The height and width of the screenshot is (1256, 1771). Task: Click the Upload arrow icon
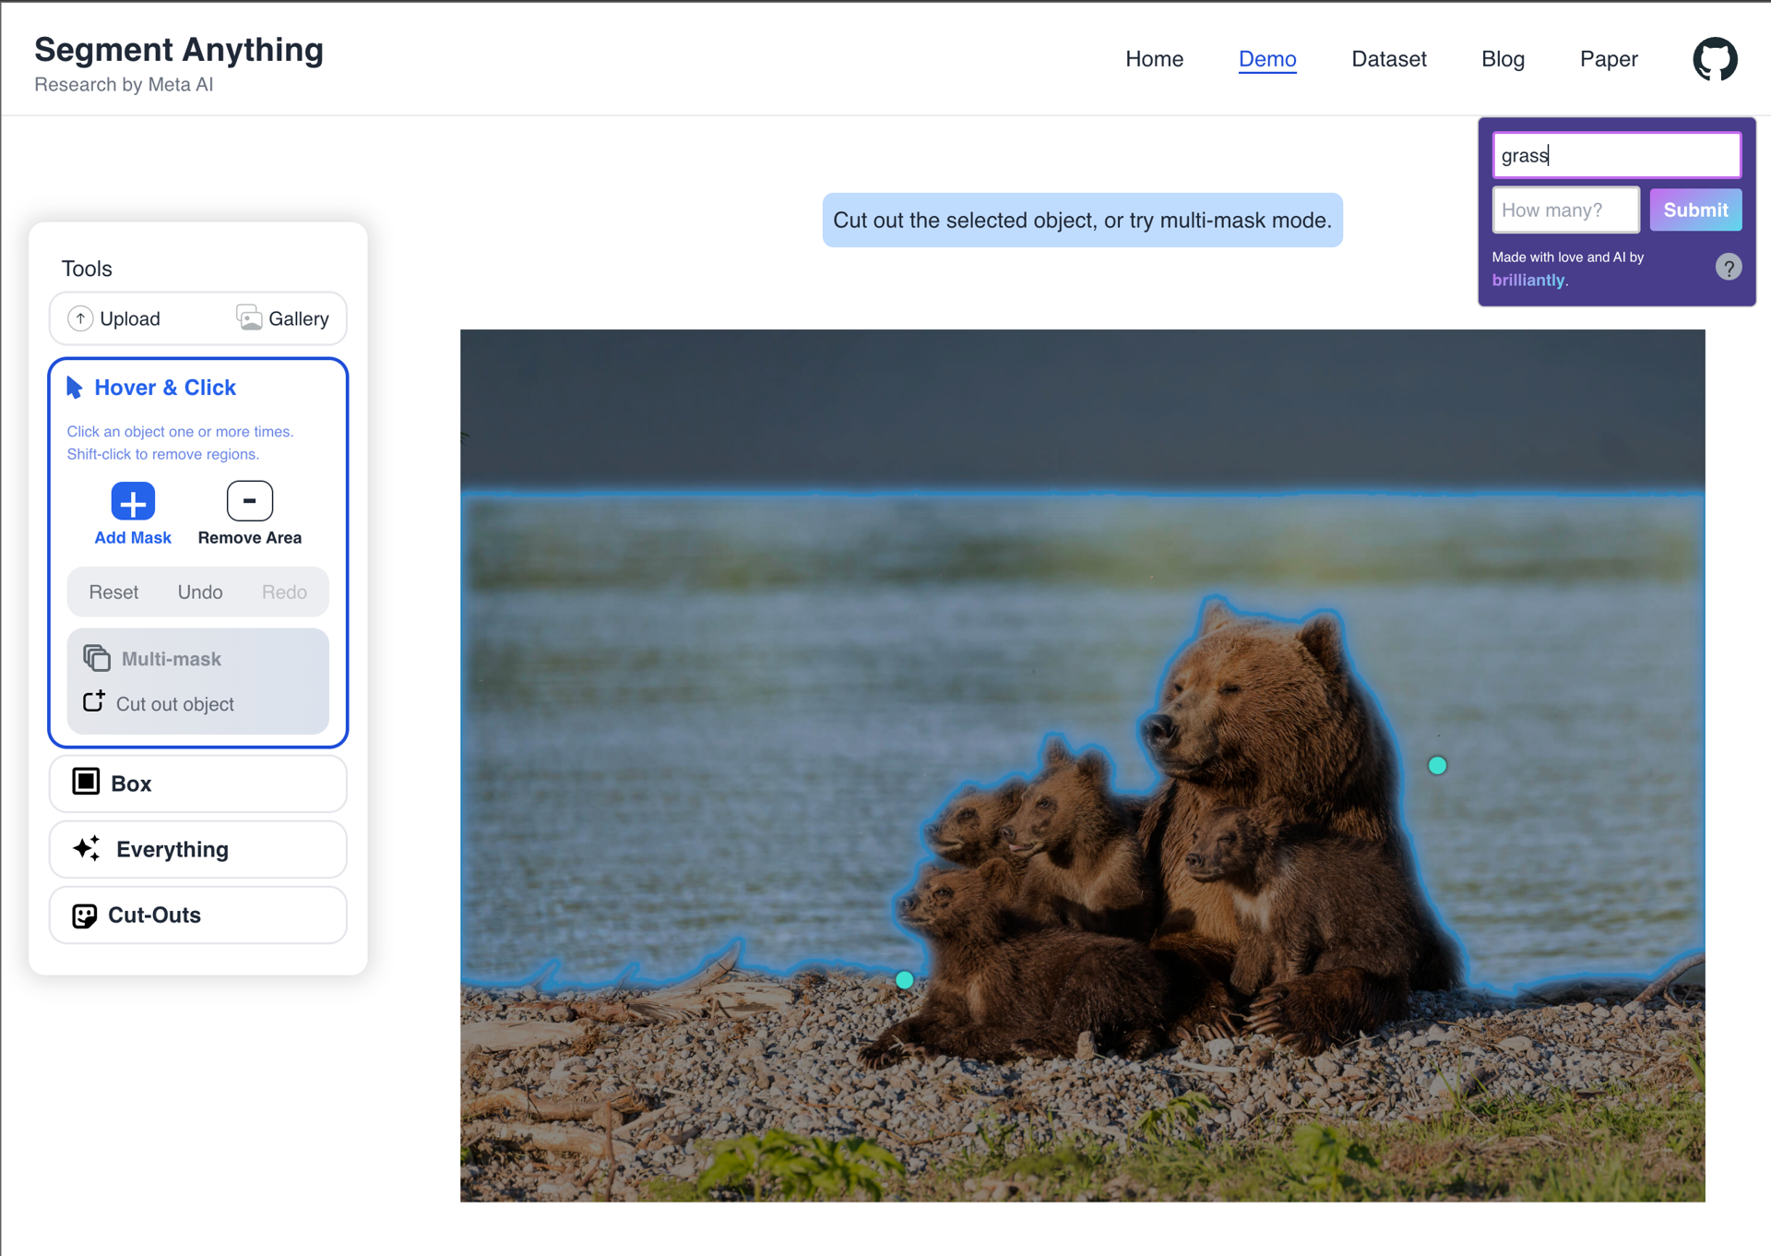[x=80, y=318]
